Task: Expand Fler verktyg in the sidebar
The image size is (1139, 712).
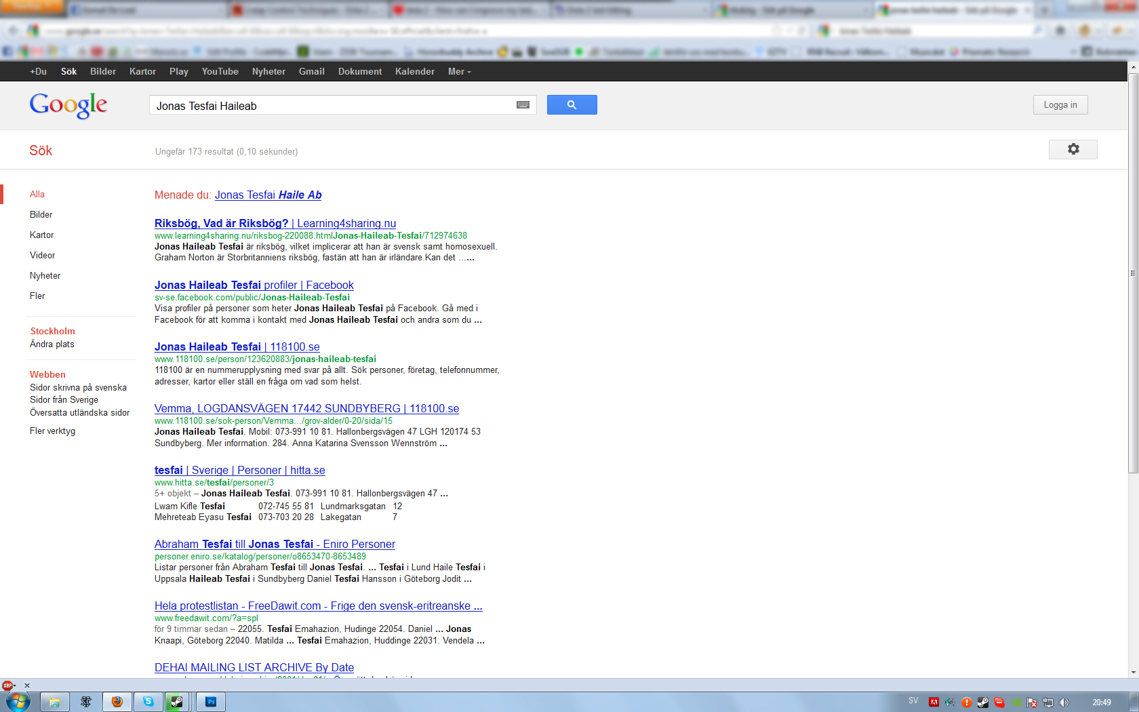Action: (52, 431)
